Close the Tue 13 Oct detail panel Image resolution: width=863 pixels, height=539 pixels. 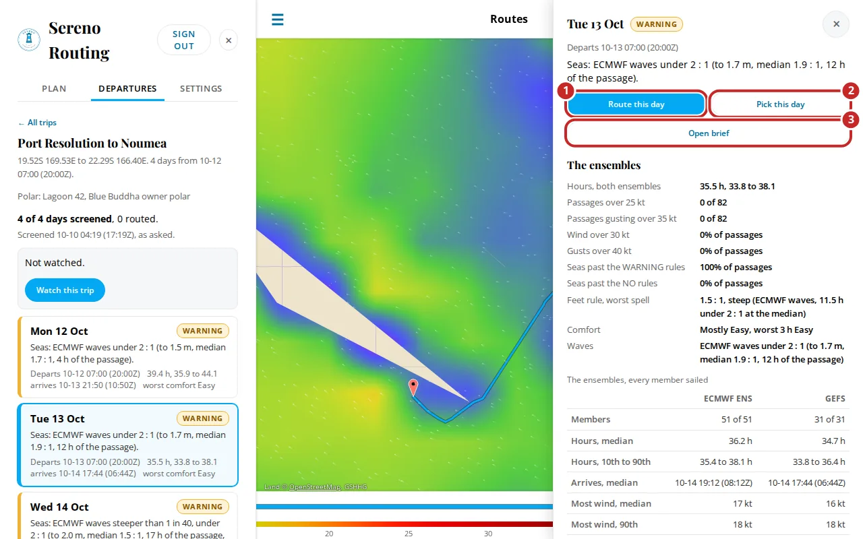pos(836,24)
